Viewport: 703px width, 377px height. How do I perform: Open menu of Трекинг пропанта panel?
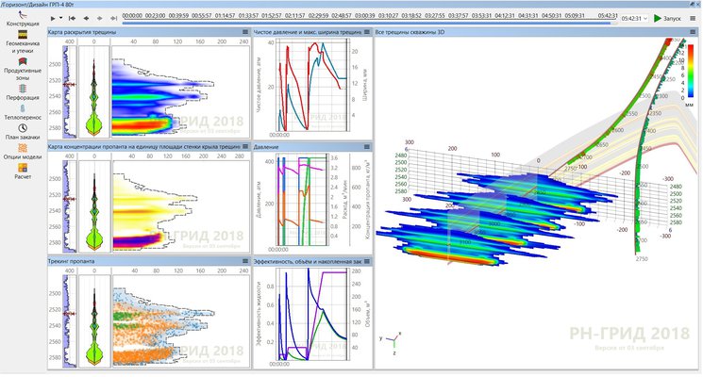tap(245, 261)
